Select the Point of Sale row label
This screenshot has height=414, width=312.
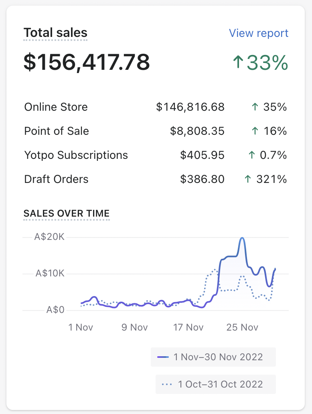click(57, 131)
